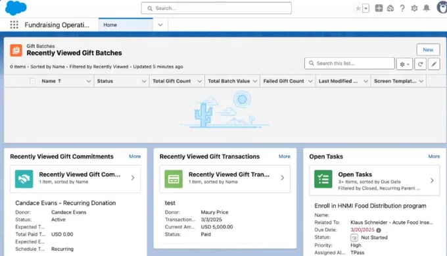Open the Total Gift Count column chevron

pos(199,82)
